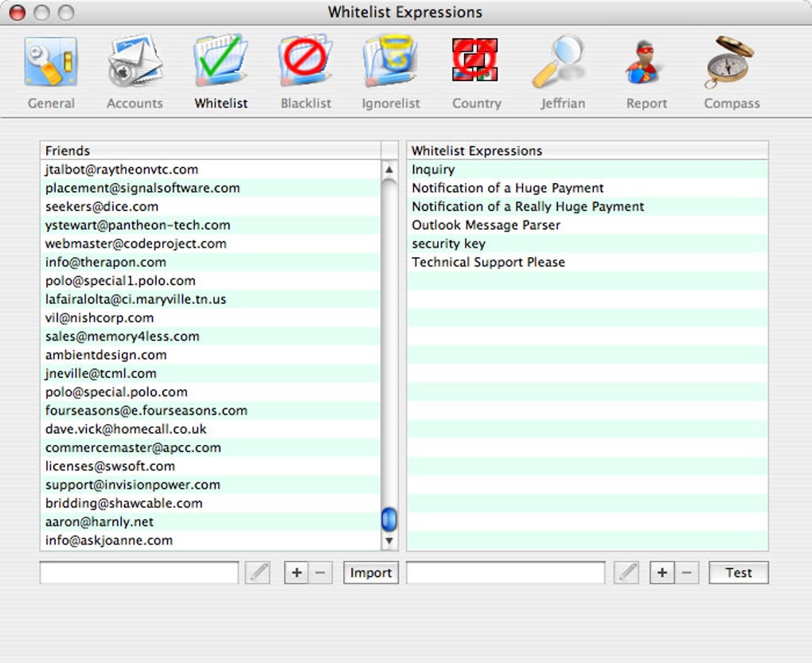812x663 pixels.
Task: Select the Inquiry whitelist expression
Action: tap(588, 170)
